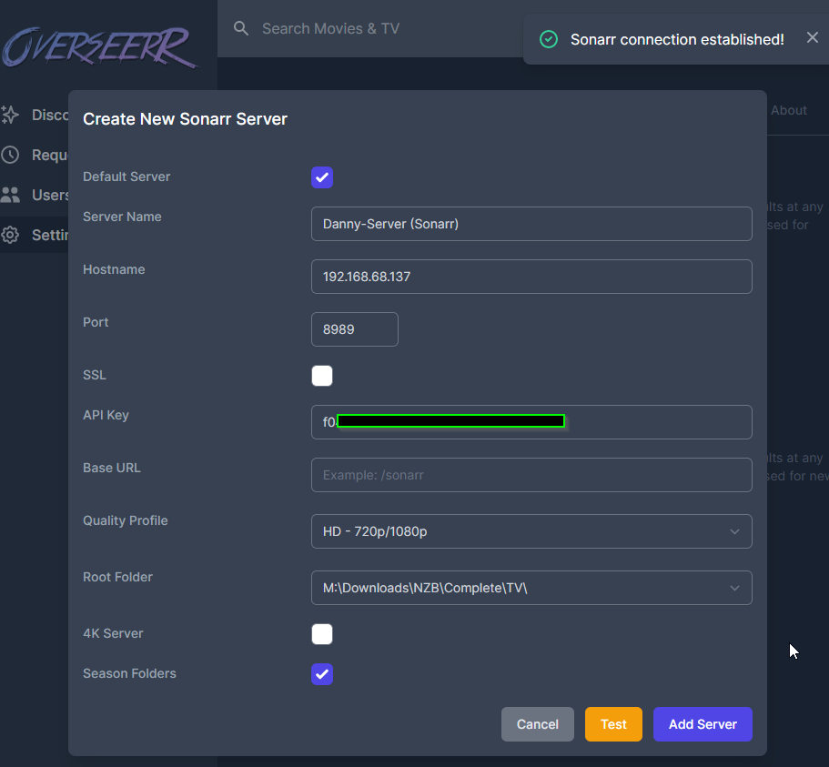Click the Season Folders label
The image size is (829, 767).
[x=129, y=673]
